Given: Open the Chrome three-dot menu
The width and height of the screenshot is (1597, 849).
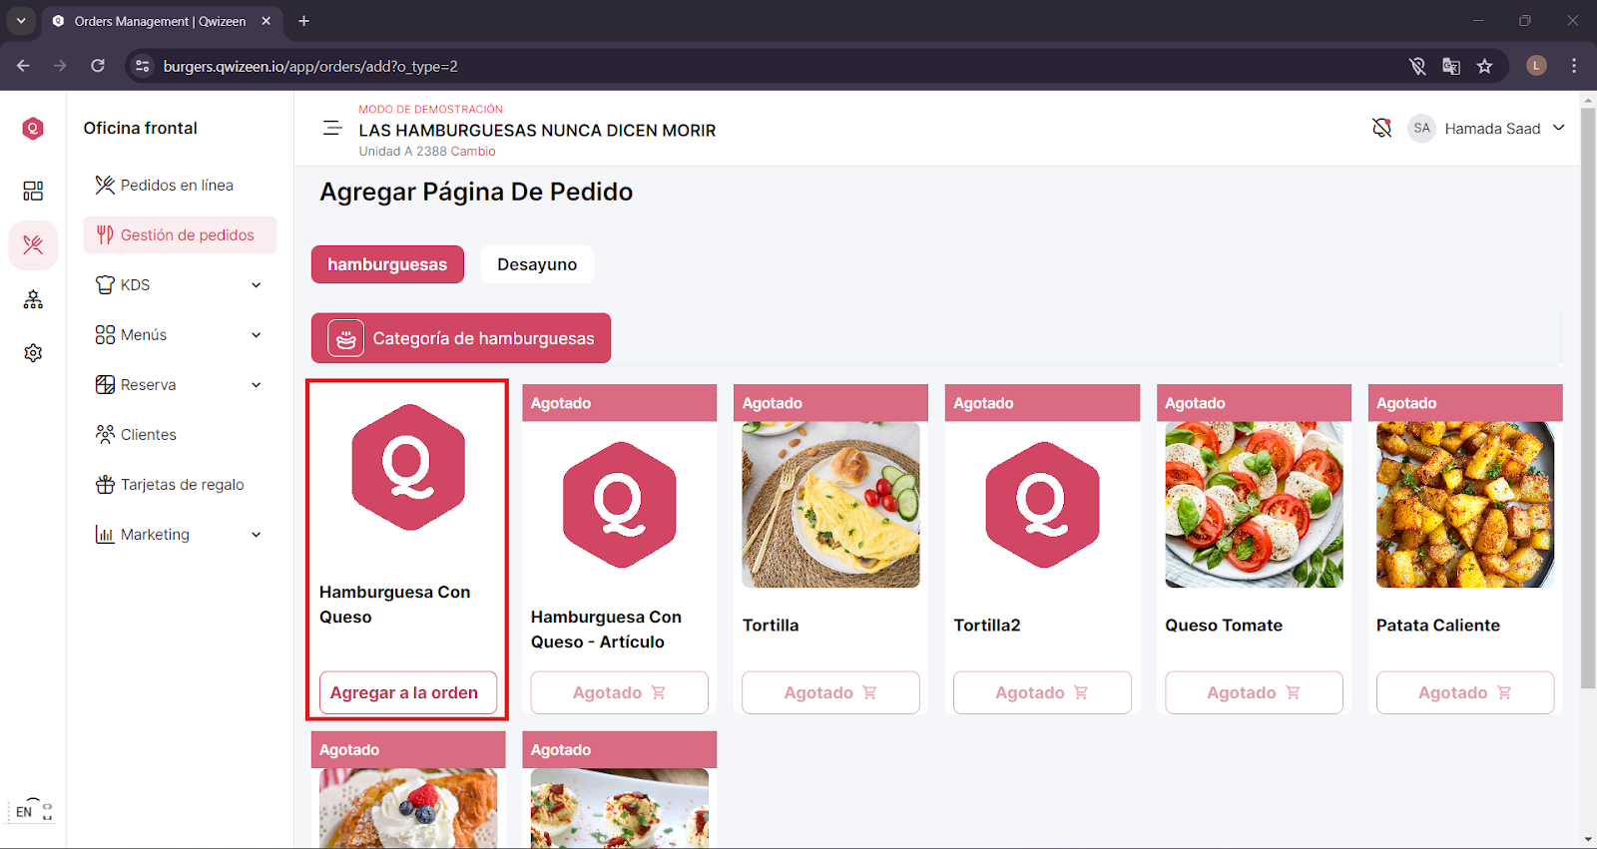Looking at the screenshot, I should [x=1574, y=66].
